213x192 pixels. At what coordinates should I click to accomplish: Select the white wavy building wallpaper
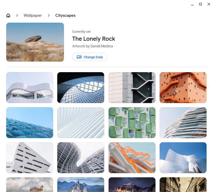coord(30,88)
